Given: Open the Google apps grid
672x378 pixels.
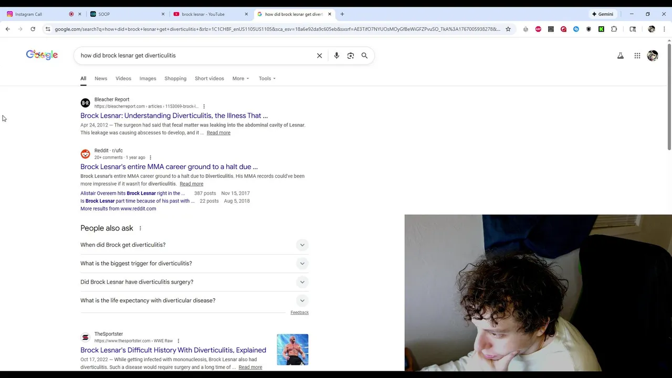Looking at the screenshot, I should point(637,56).
